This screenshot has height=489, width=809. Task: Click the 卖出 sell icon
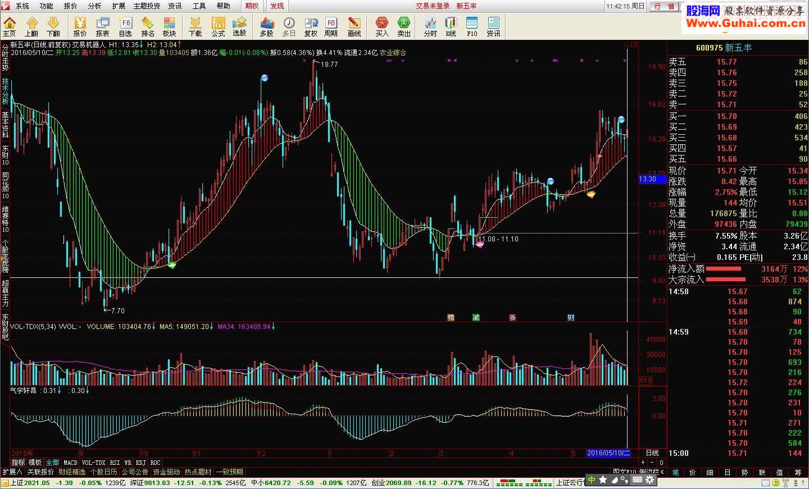pyautogui.click(x=404, y=26)
